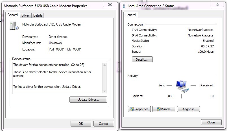Image resolution: width=227 pixels, height=131 pixels.
Task: Click Close in Connection Status window
Action: [x=211, y=122]
